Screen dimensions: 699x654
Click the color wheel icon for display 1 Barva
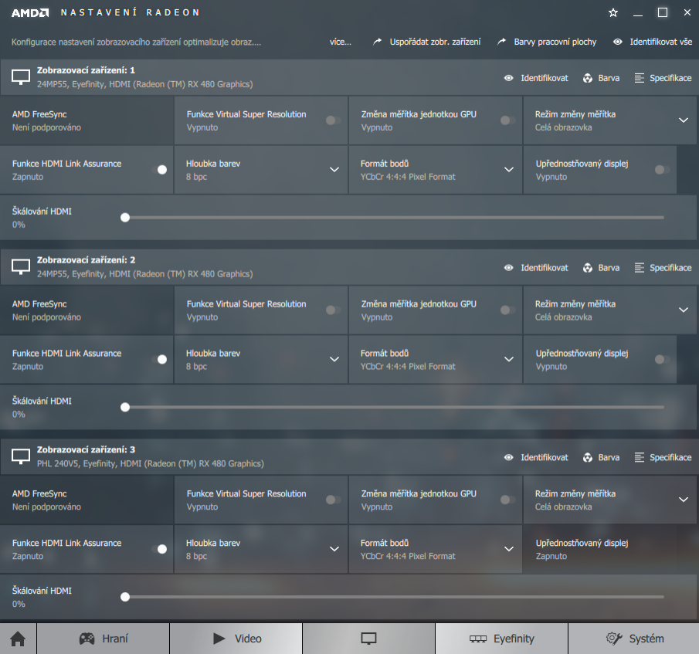click(588, 78)
